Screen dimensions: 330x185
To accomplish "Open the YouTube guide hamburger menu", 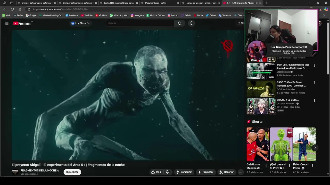I will point(7,23).
